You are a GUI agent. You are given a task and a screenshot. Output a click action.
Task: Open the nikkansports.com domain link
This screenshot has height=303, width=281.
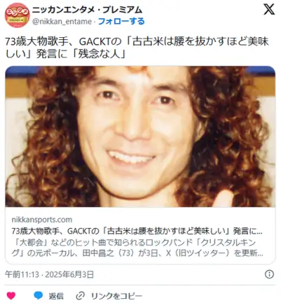tap(42, 220)
